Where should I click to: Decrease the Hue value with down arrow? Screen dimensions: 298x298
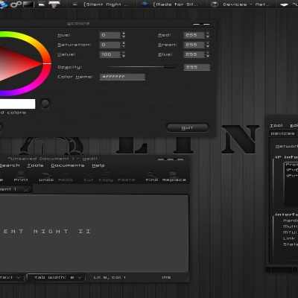pos(124,37)
